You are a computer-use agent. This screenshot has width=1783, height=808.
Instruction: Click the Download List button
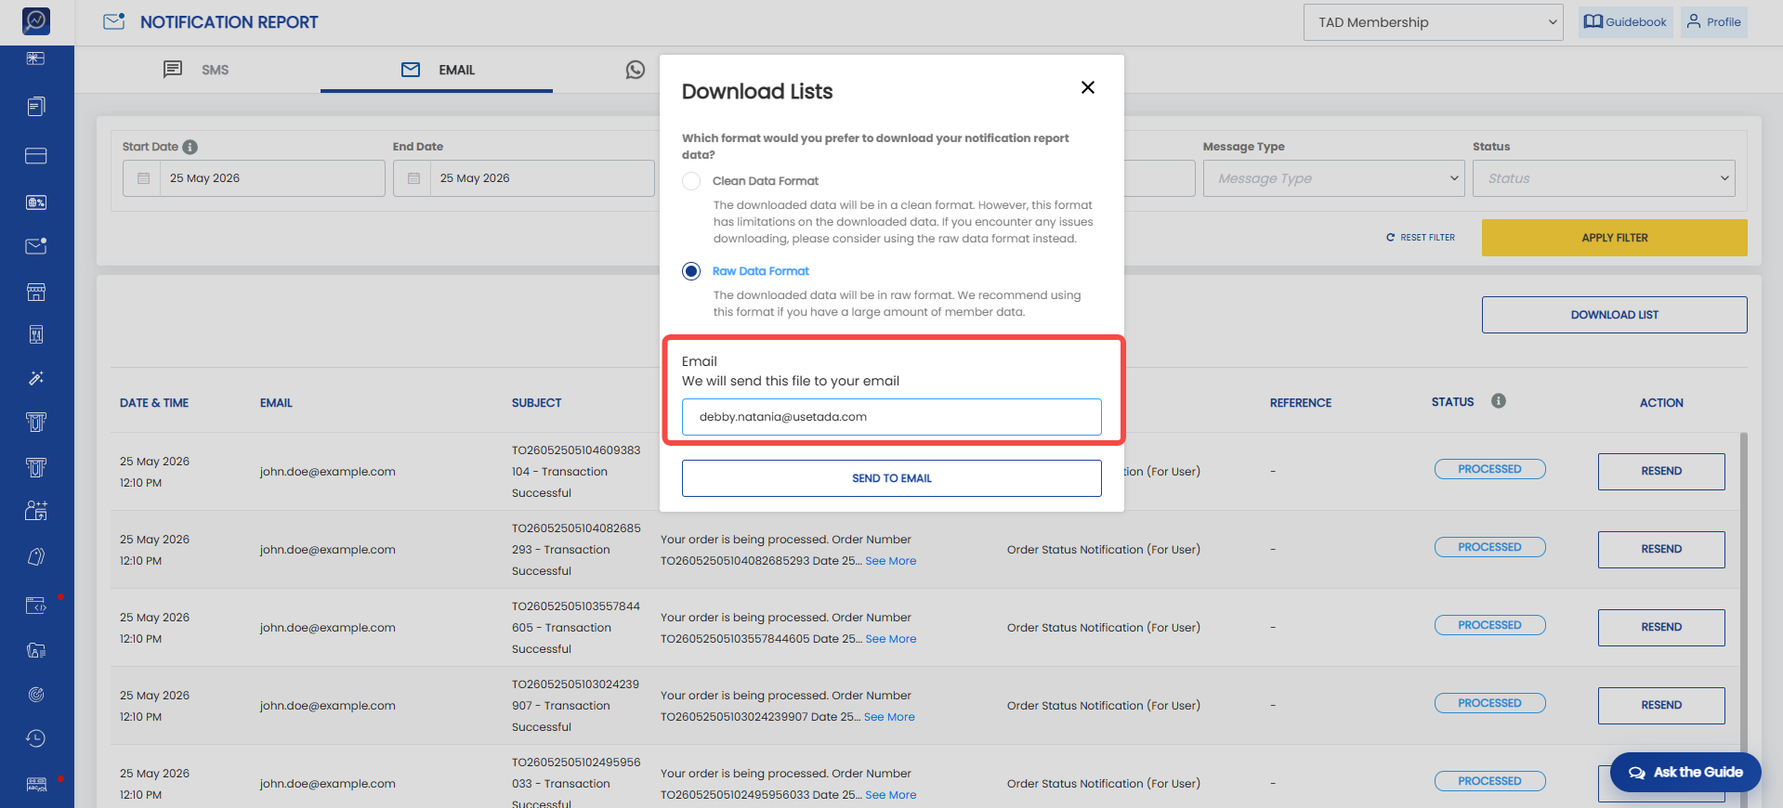coord(1615,315)
